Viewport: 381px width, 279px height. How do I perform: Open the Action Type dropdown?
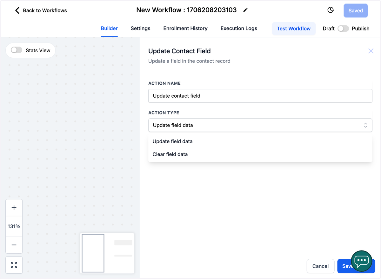click(260, 125)
